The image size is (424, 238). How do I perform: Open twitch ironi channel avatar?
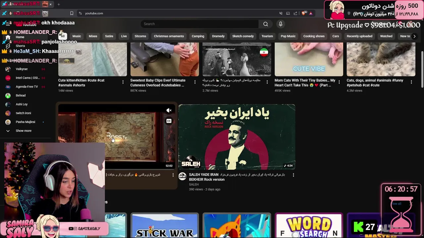tap(8, 113)
